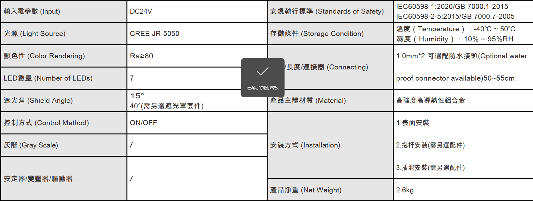Select the "2.抱杆安裝(需另選配件)" installation option
The height and width of the screenshot is (201, 533).
pyautogui.click(x=430, y=145)
